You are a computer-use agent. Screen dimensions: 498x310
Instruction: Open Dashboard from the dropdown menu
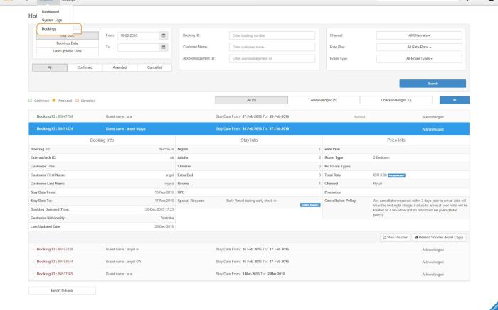pyautogui.click(x=51, y=12)
